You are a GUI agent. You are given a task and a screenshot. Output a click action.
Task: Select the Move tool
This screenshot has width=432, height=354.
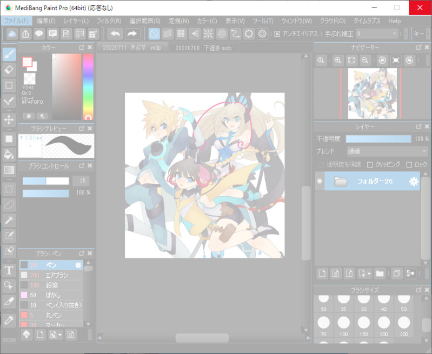click(9, 120)
